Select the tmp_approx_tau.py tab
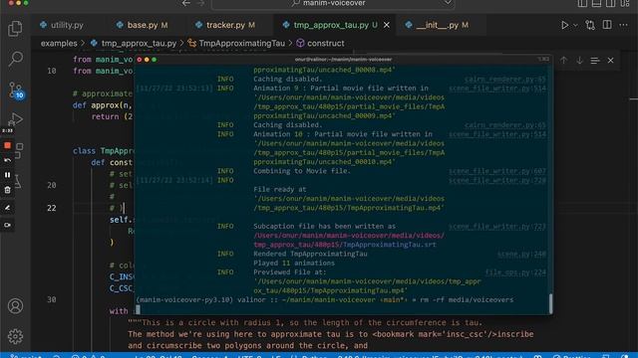 (335, 25)
